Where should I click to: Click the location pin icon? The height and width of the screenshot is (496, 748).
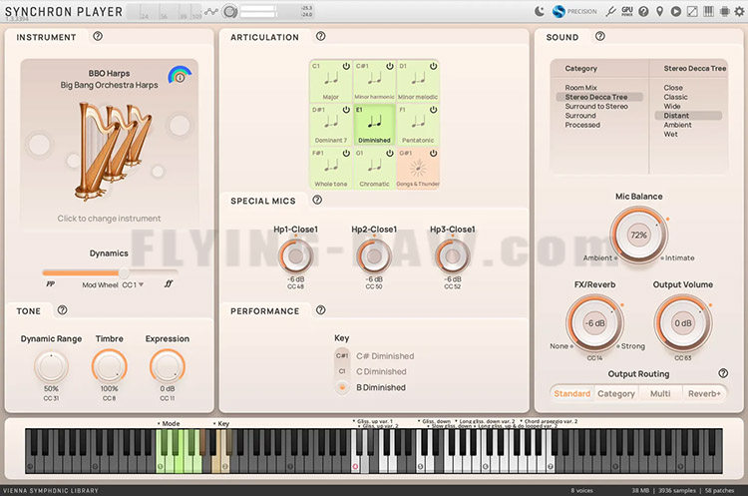click(660, 11)
